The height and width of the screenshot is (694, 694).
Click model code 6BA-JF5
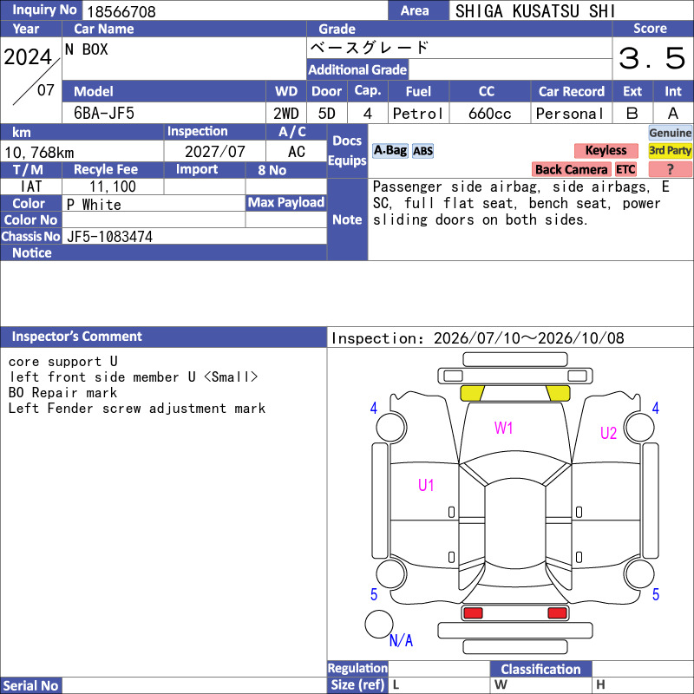click(104, 114)
